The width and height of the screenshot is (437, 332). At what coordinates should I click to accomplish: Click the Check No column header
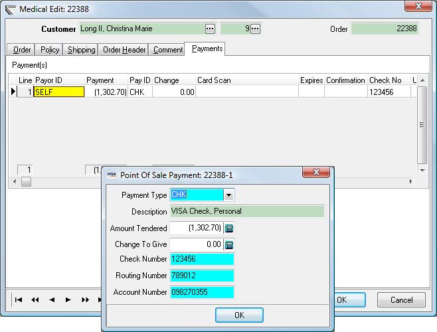(x=389, y=80)
